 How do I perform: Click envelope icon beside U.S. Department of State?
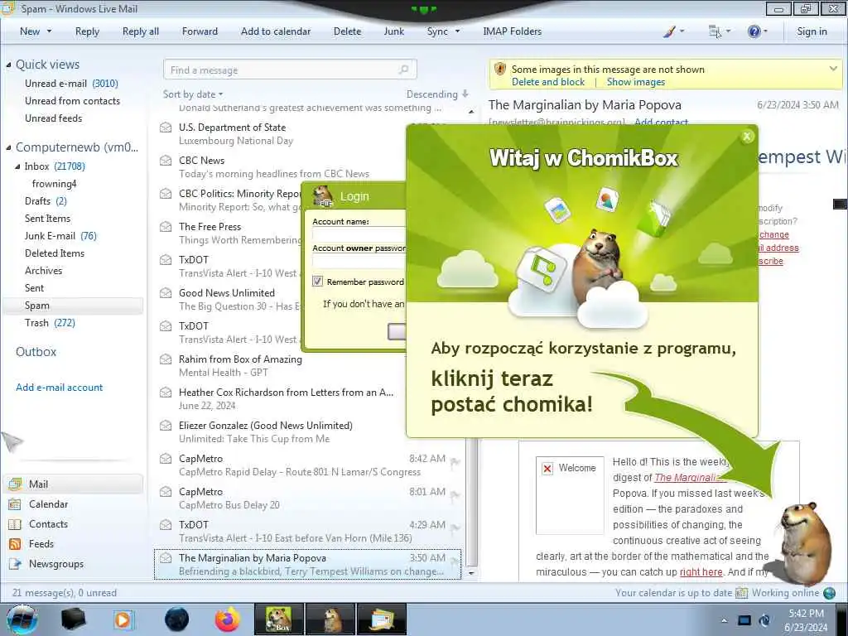(x=166, y=128)
